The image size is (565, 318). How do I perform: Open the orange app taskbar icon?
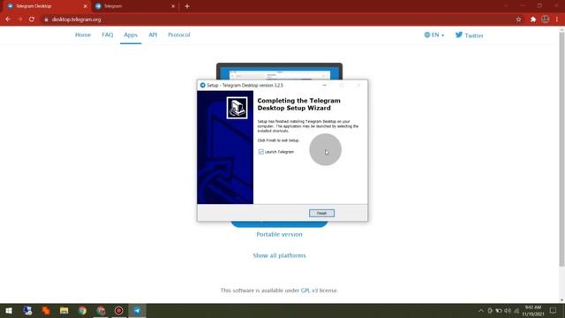[x=46, y=310]
